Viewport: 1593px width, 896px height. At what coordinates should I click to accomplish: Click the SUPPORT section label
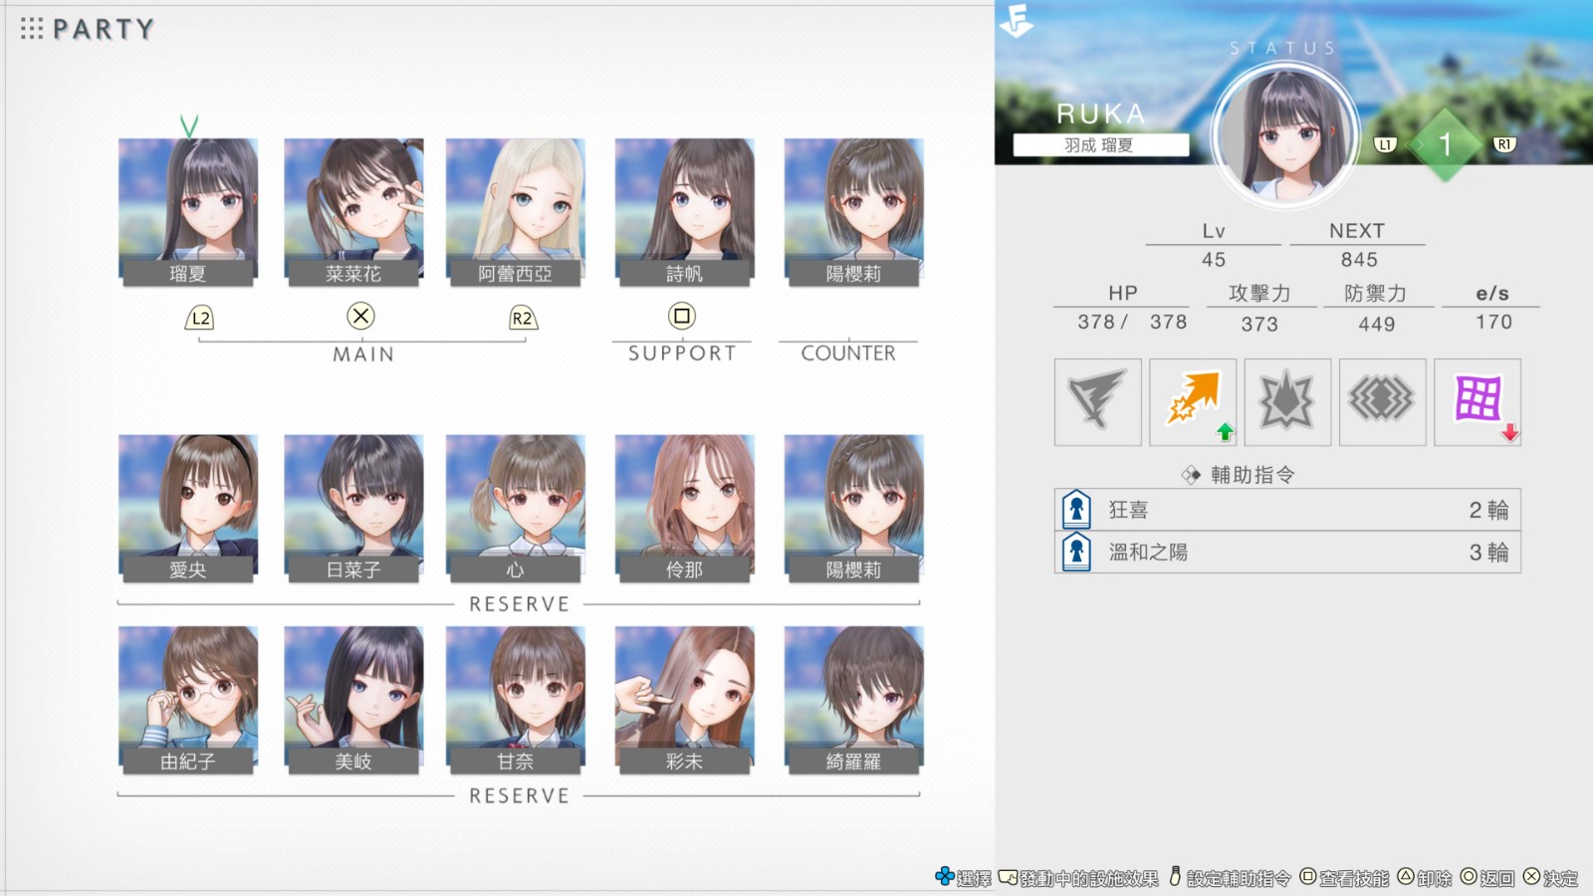pyautogui.click(x=681, y=352)
